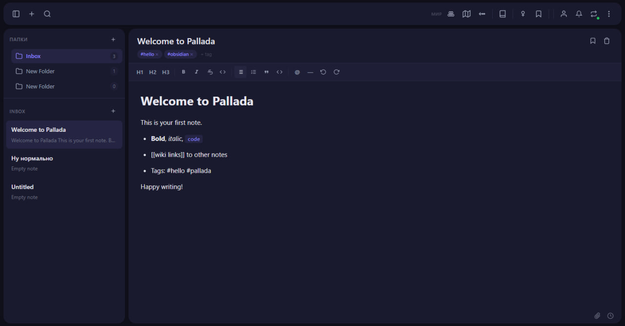Click the МИР label in the top bar
Viewport: 625px width, 326px height.
click(x=437, y=14)
